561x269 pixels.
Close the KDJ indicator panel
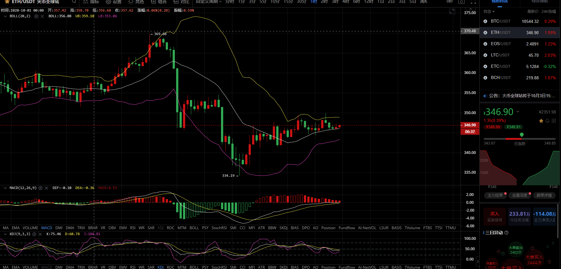(x=40, y=234)
